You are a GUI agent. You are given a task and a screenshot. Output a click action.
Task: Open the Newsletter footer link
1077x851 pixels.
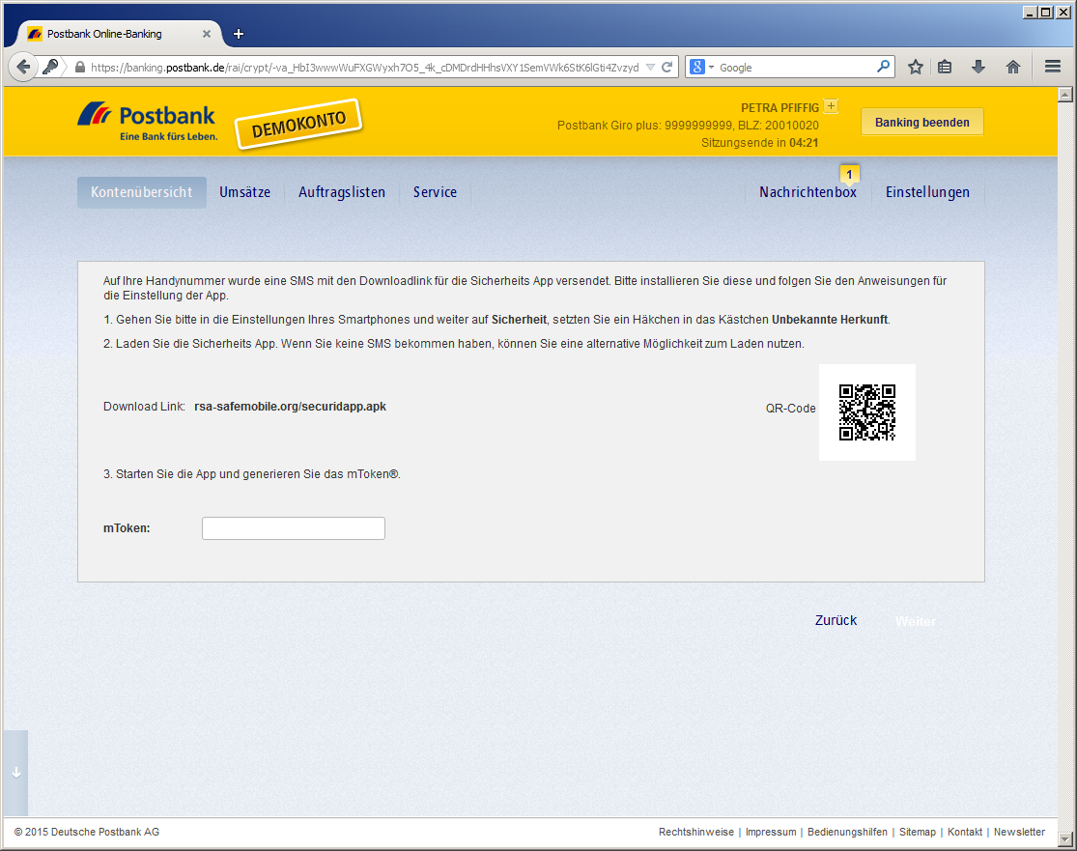point(1019,832)
